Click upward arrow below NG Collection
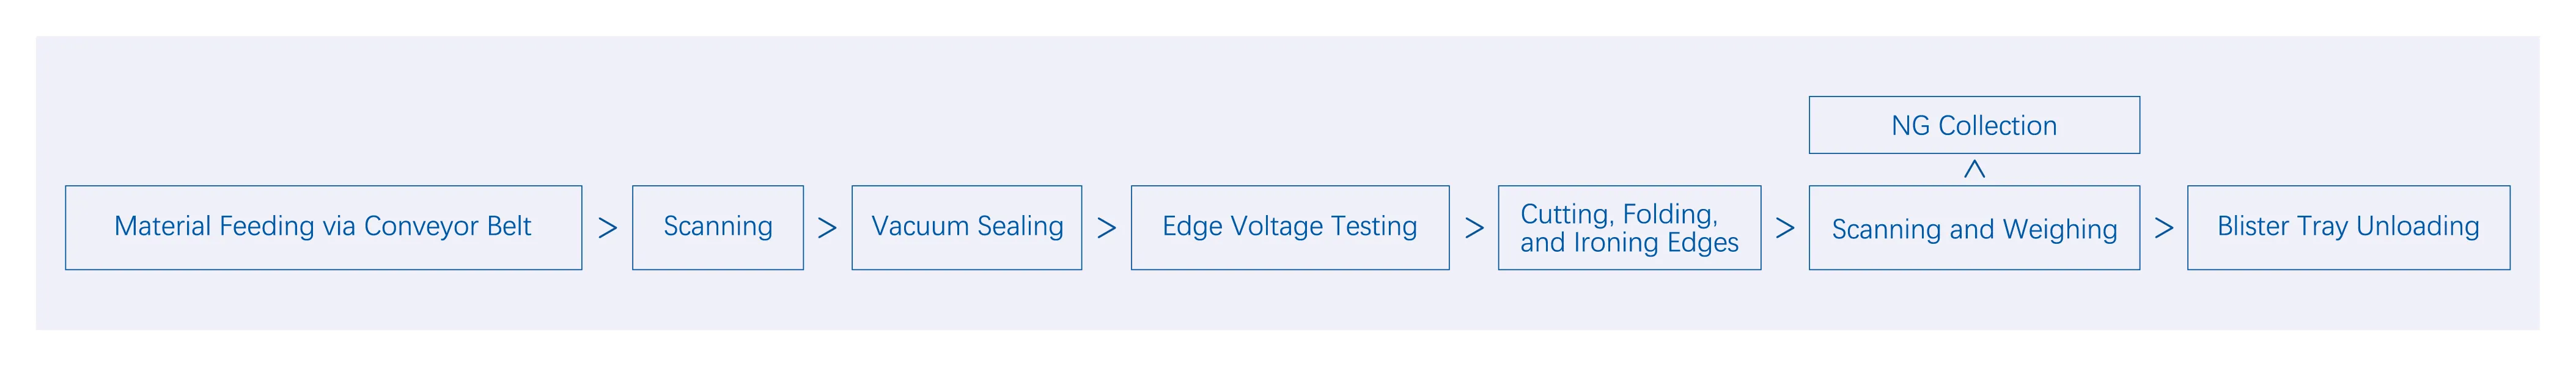Viewport: 2576px width, 366px height. (1974, 169)
